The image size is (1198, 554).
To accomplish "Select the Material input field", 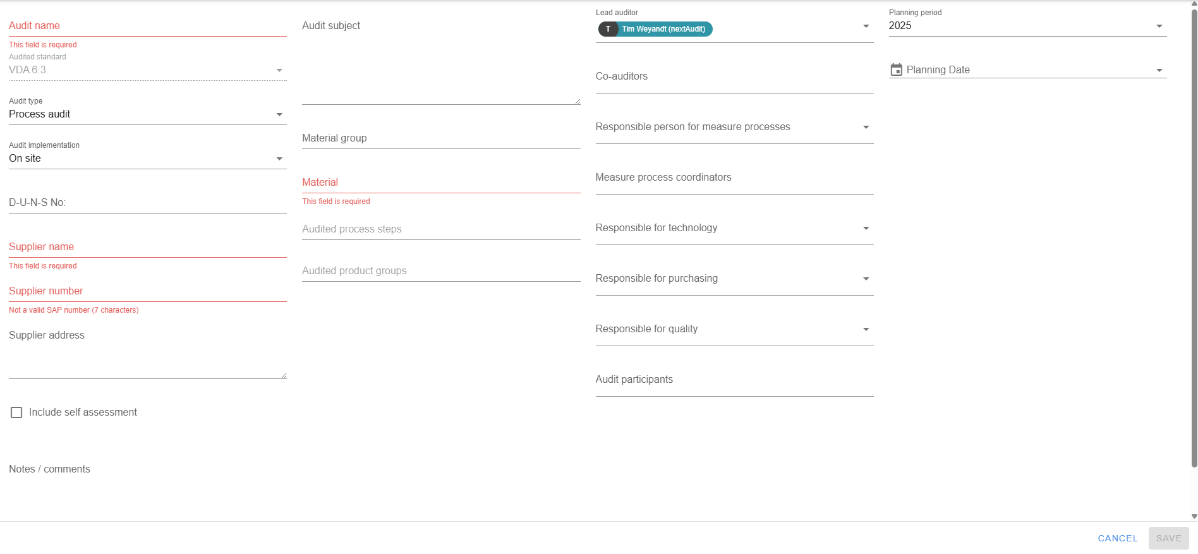I will pyautogui.click(x=440, y=183).
